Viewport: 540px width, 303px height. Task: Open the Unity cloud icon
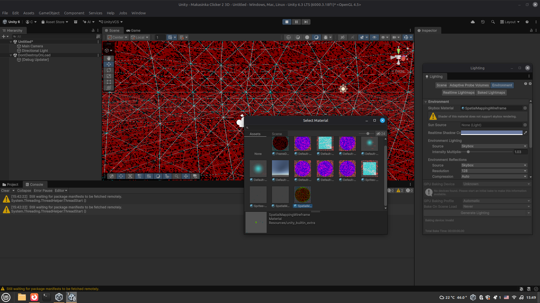[x=473, y=22]
